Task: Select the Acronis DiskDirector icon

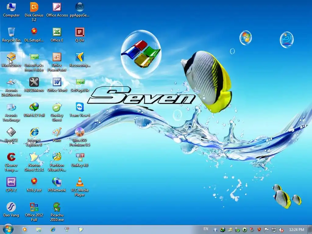Action: 11,87
